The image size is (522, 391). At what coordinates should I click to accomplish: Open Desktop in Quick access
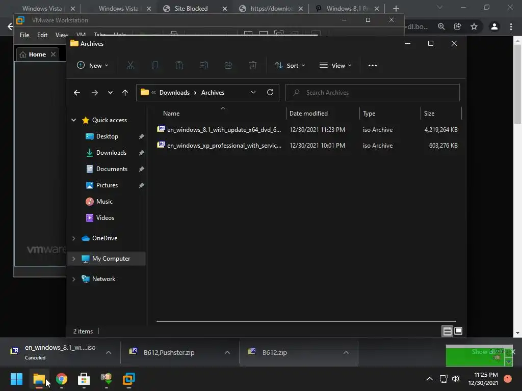(x=107, y=136)
